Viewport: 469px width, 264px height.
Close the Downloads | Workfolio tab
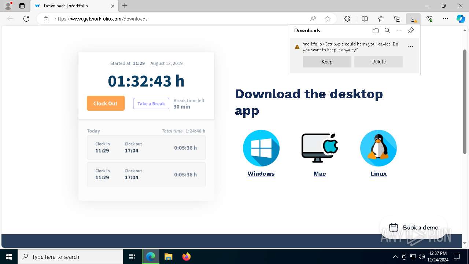pos(112,6)
